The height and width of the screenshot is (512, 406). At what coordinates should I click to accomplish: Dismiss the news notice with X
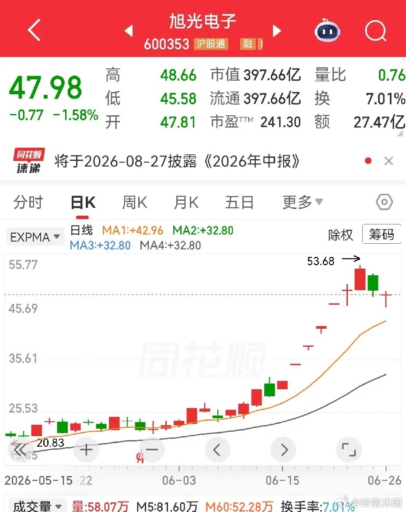click(389, 160)
